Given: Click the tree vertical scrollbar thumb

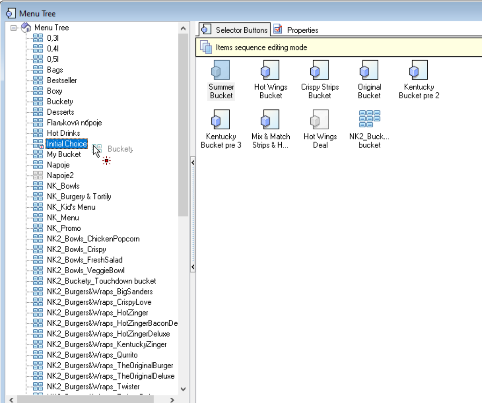Looking at the screenshot, I should (183, 125).
